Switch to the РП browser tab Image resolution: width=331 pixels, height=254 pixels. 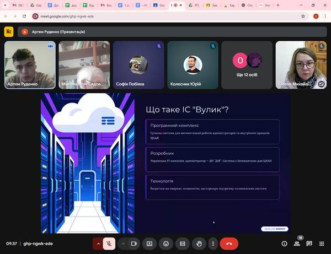click(x=194, y=5)
